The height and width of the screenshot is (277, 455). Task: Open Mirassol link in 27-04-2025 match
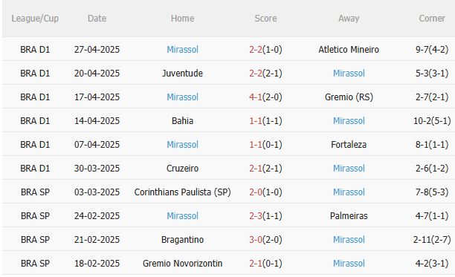(x=182, y=50)
